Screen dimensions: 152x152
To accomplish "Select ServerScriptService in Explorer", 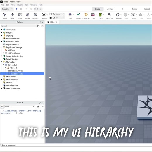I will pyautogui.click(x=14, y=56).
